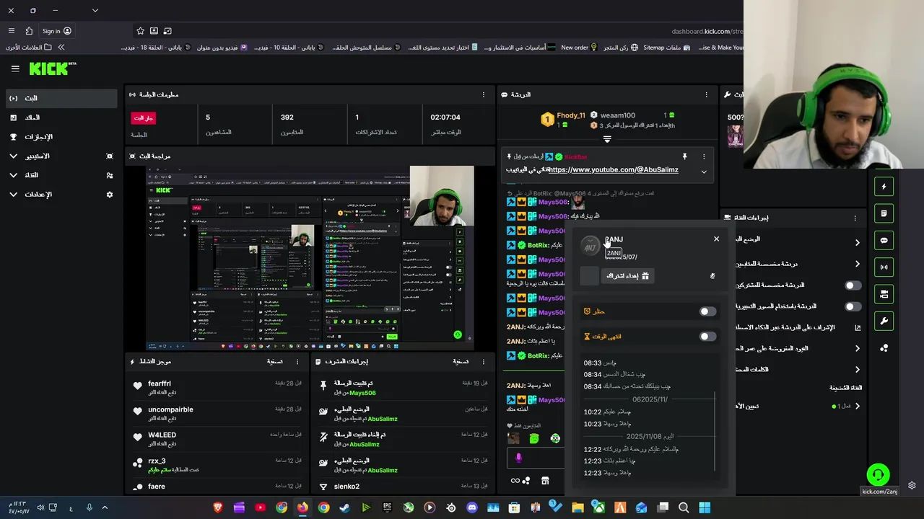This screenshot has height=519, width=924.
Task: Open the camera channel actions sidebar icon
Action: coord(884,294)
